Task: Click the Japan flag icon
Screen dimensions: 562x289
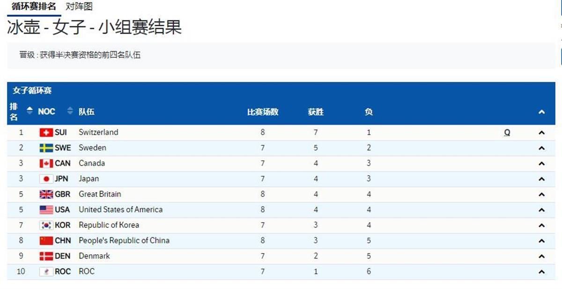Action: click(46, 179)
